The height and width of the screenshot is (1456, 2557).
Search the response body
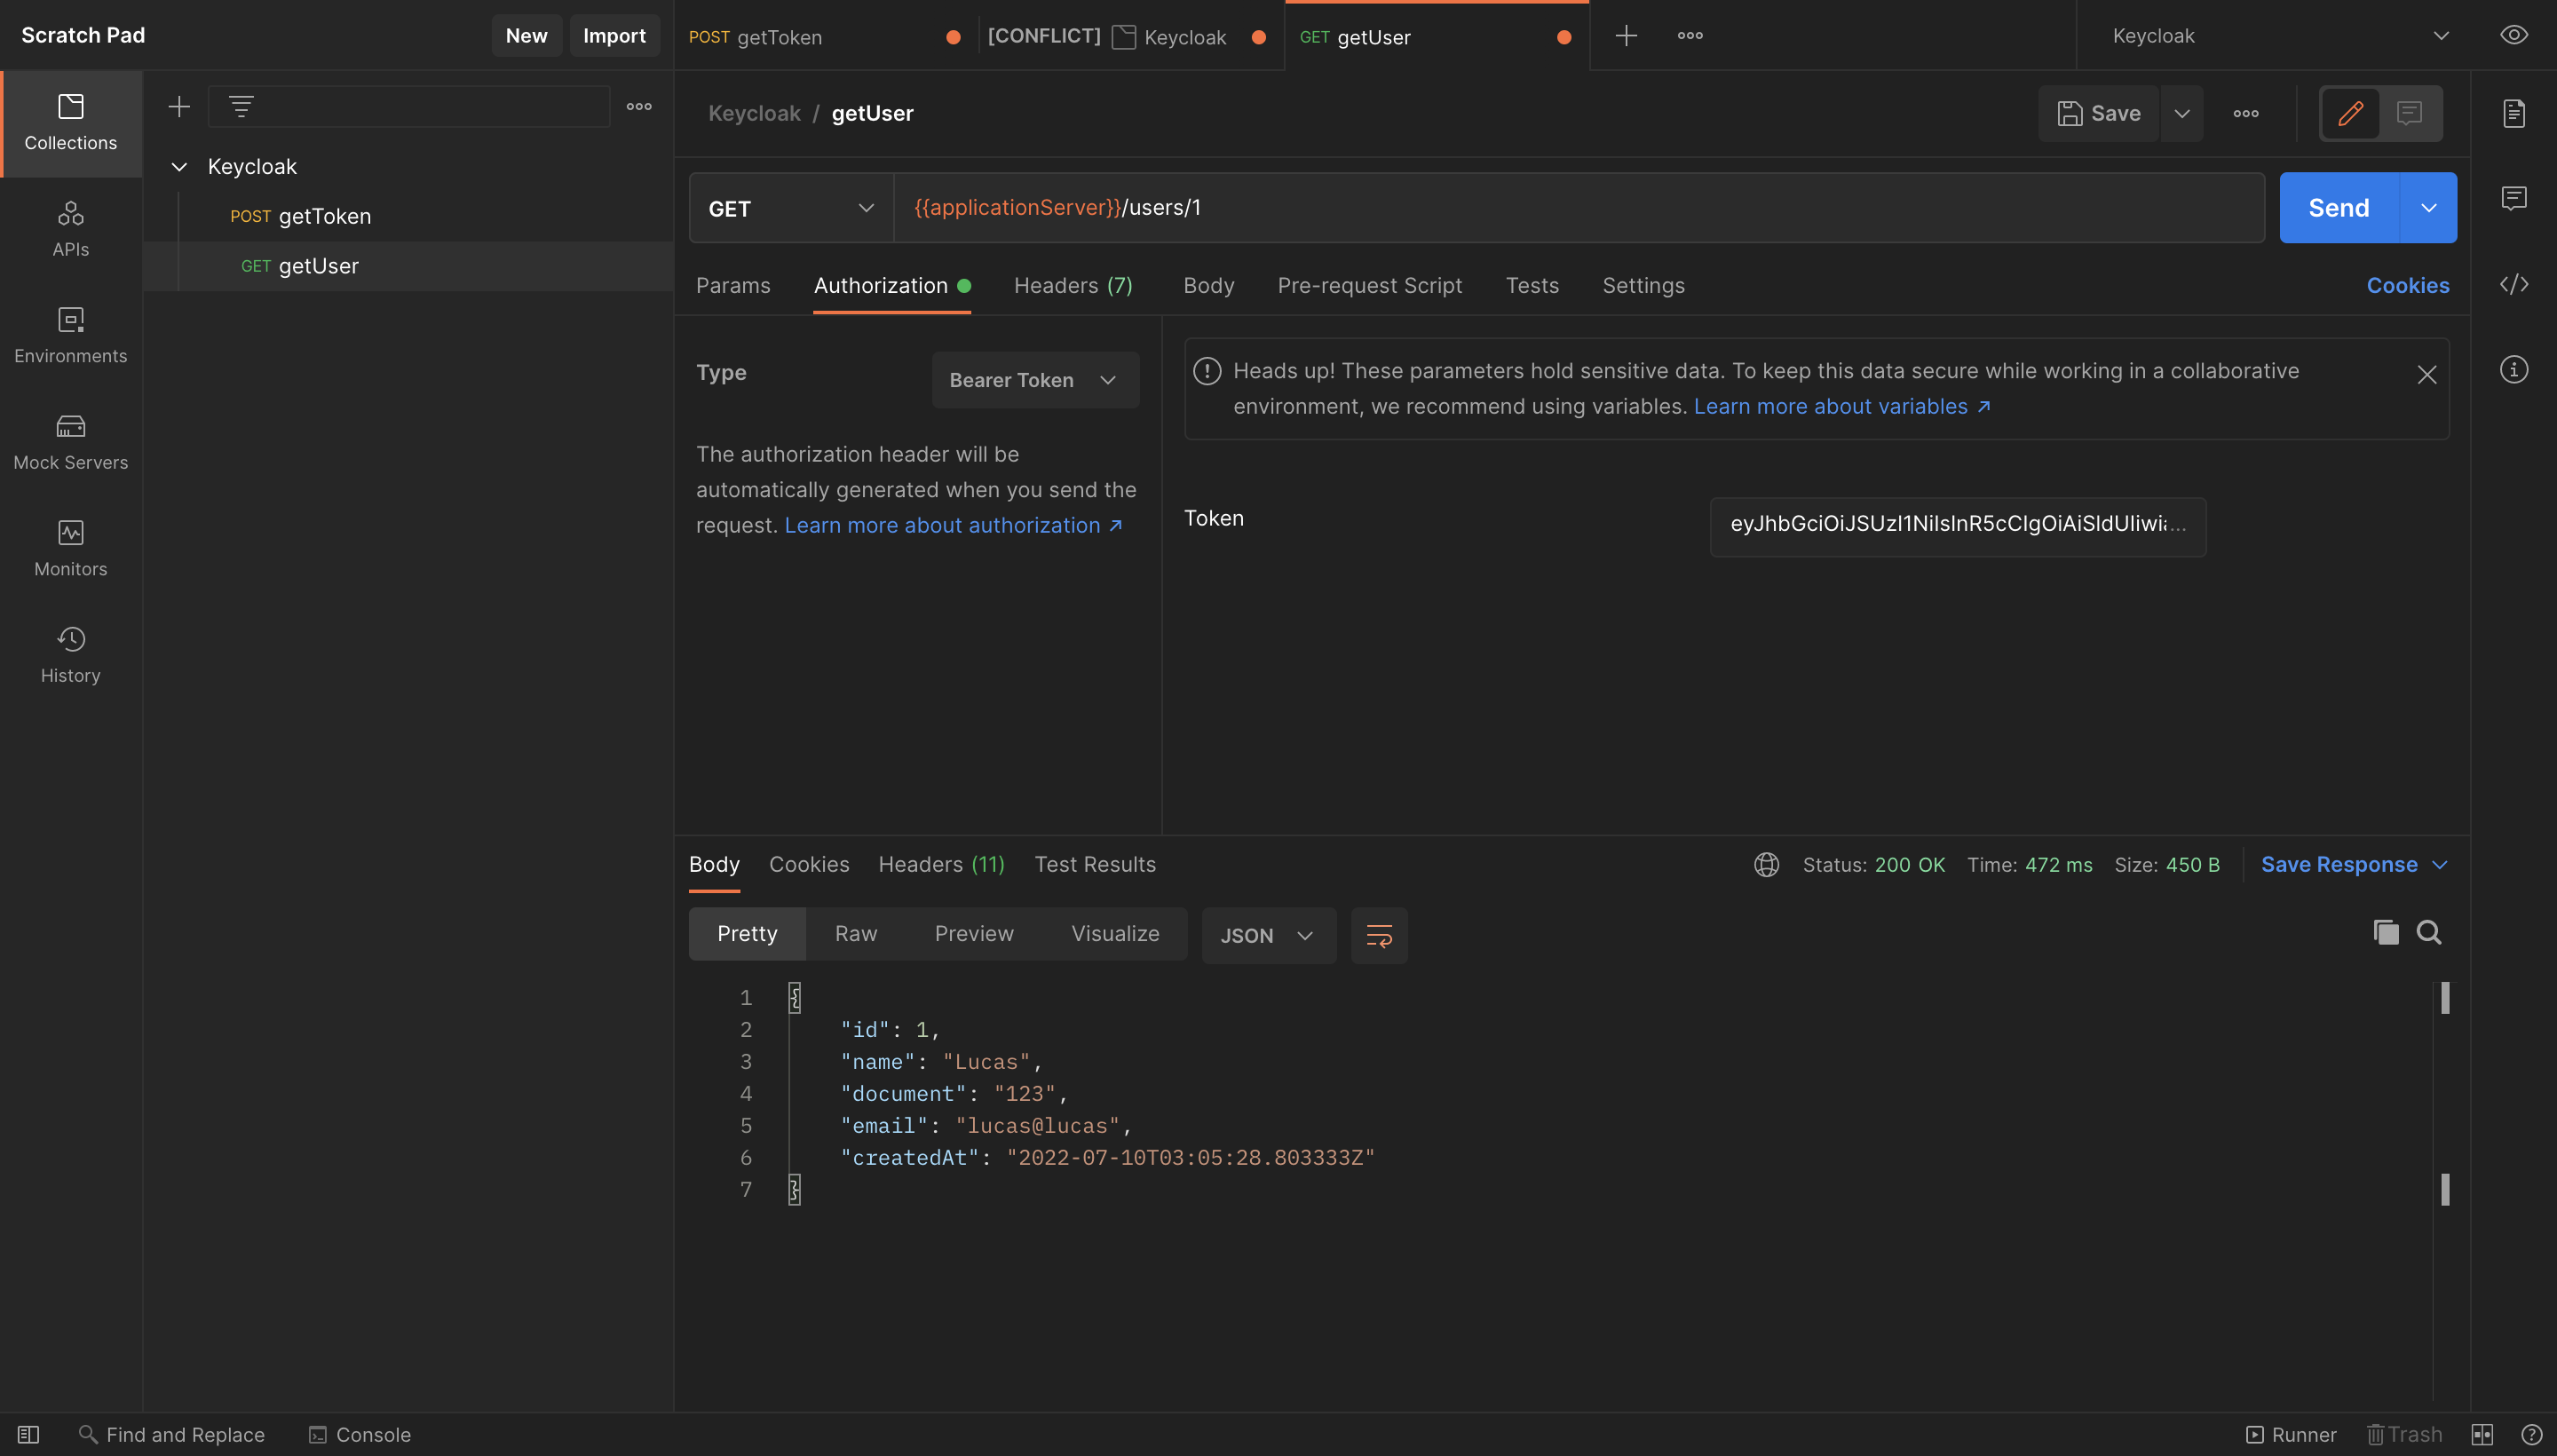click(2429, 933)
